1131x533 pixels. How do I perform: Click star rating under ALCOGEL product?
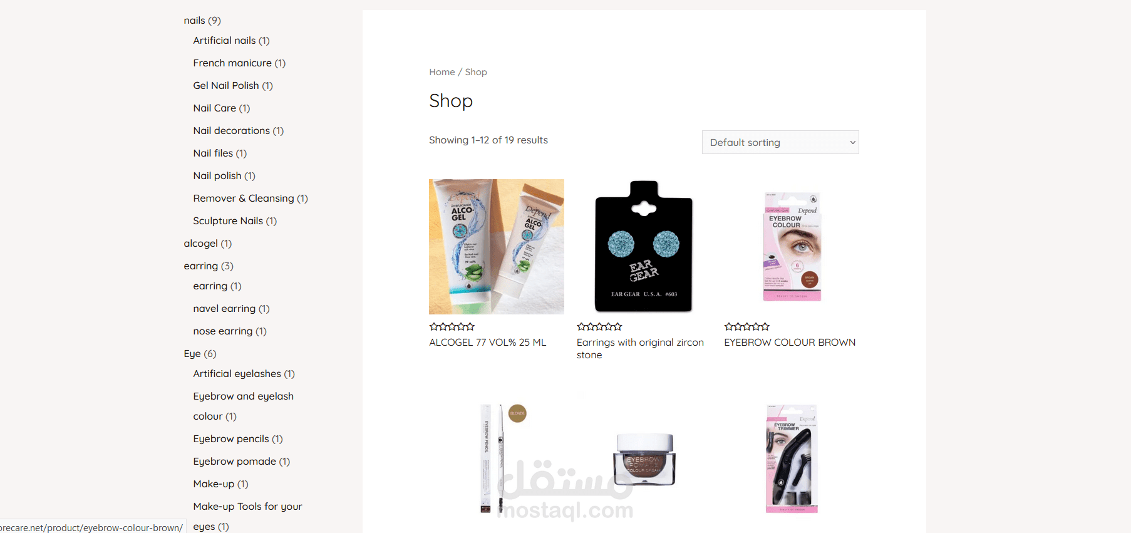tap(452, 326)
